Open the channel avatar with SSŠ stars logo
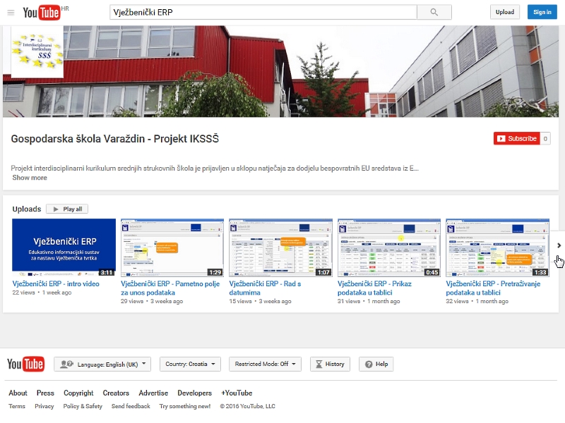 (x=37, y=51)
